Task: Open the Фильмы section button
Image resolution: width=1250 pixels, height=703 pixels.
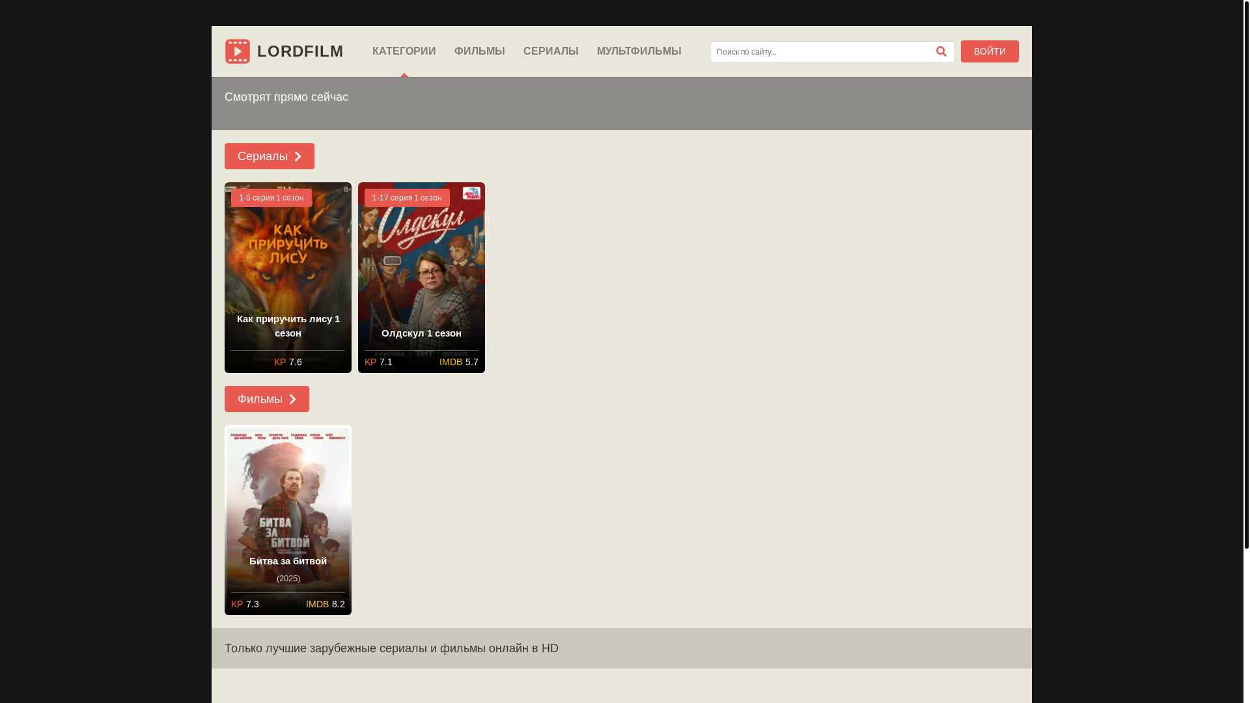Action: pyautogui.click(x=267, y=399)
